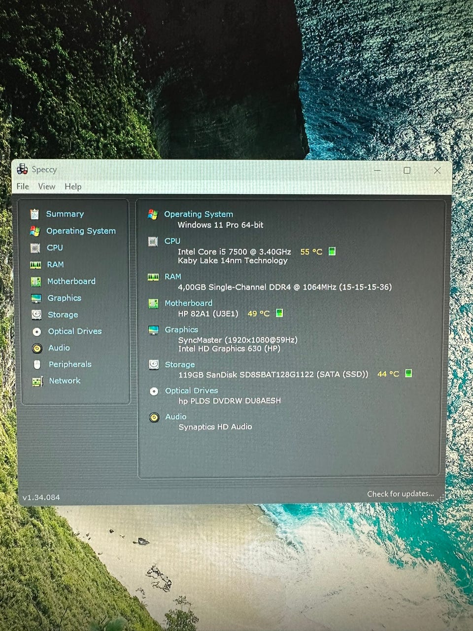Select Network in the sidebar
The height and width of the screenshot is (631, 473).
pos(65,381)
